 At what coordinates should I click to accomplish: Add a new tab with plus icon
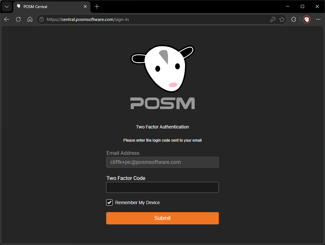point(97,7)
